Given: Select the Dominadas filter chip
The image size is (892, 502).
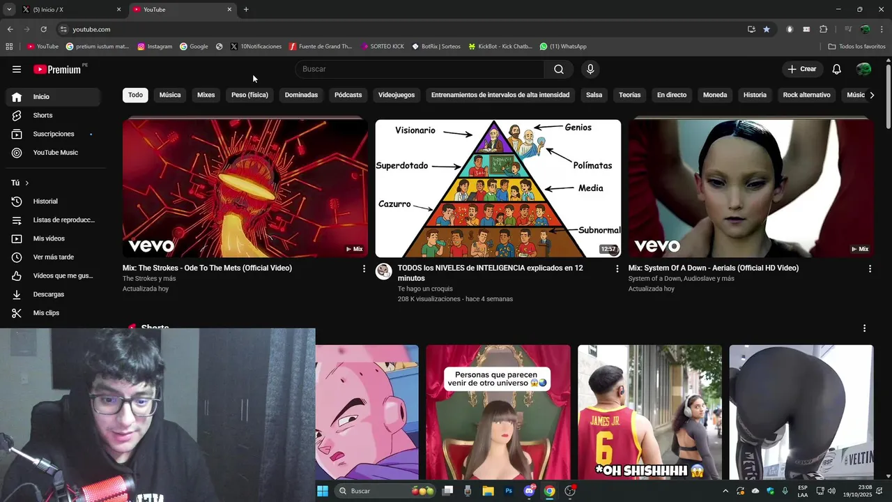Looking at the screenshot, I should (301, 95).
